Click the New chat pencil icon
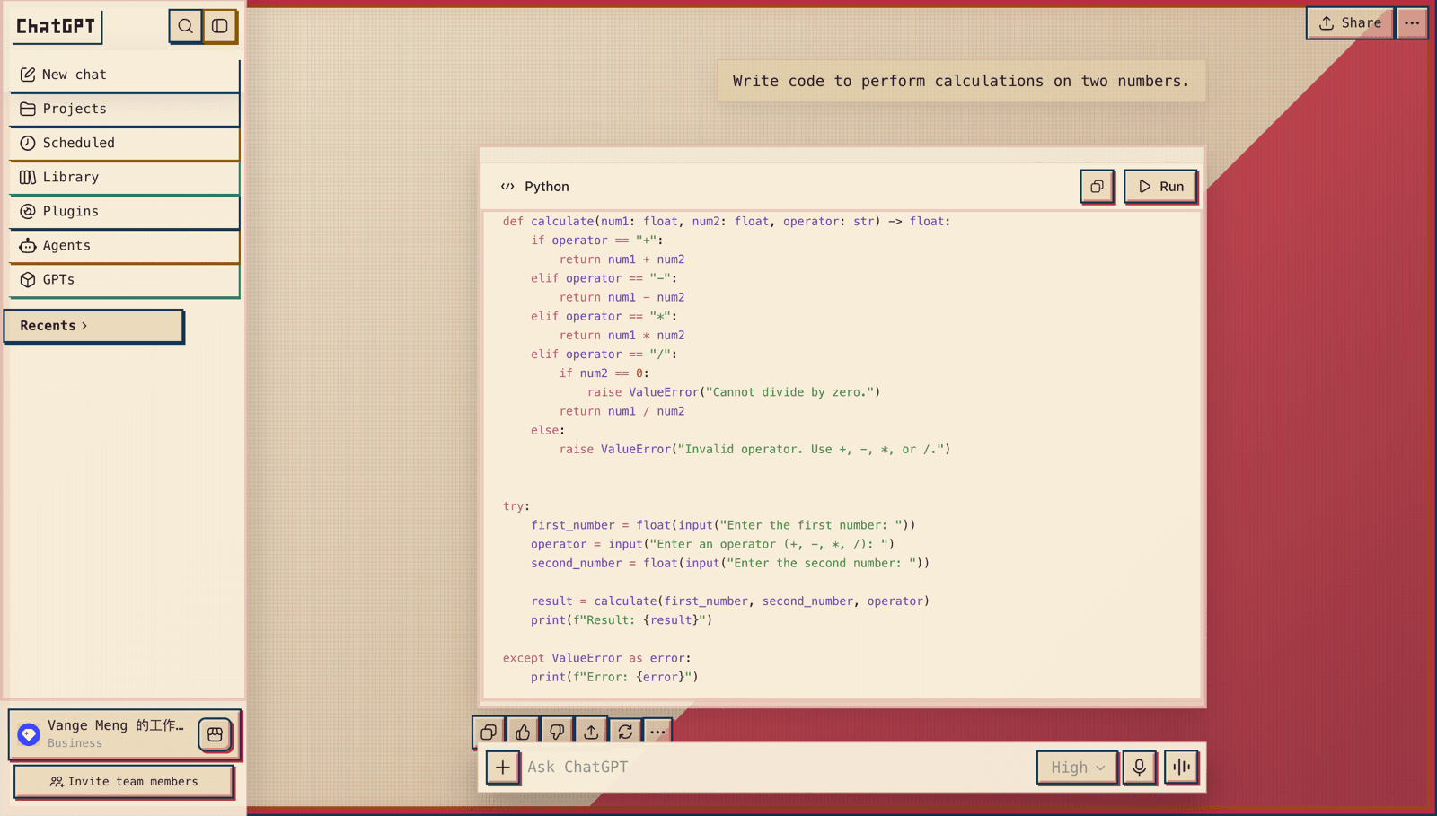The height and width of the screenshot is (816, 1437). point(28,75)
